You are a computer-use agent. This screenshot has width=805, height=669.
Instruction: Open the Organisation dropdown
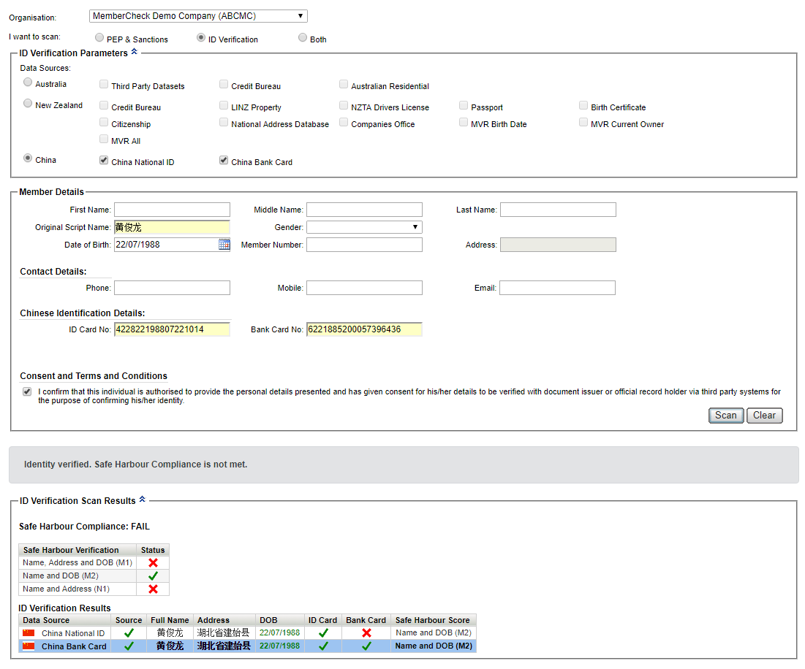click(198, 16)
